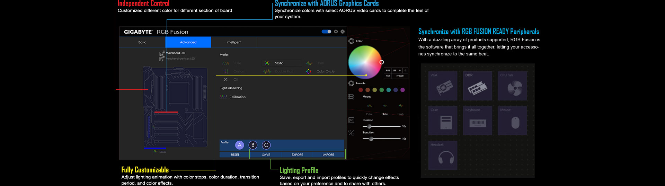
Task: Choose the Pulse lighting mode
Action: coord(232,63)
